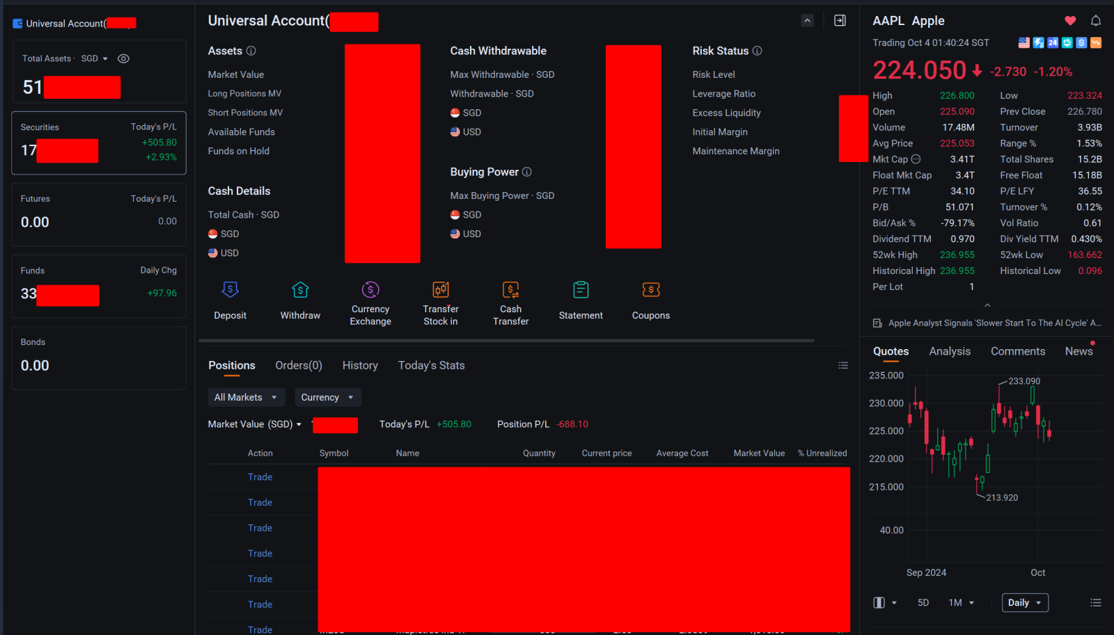The width and height of the screenshot is (1114, 635).
Task: Open the Deposit icon
Action: [230, 290]
